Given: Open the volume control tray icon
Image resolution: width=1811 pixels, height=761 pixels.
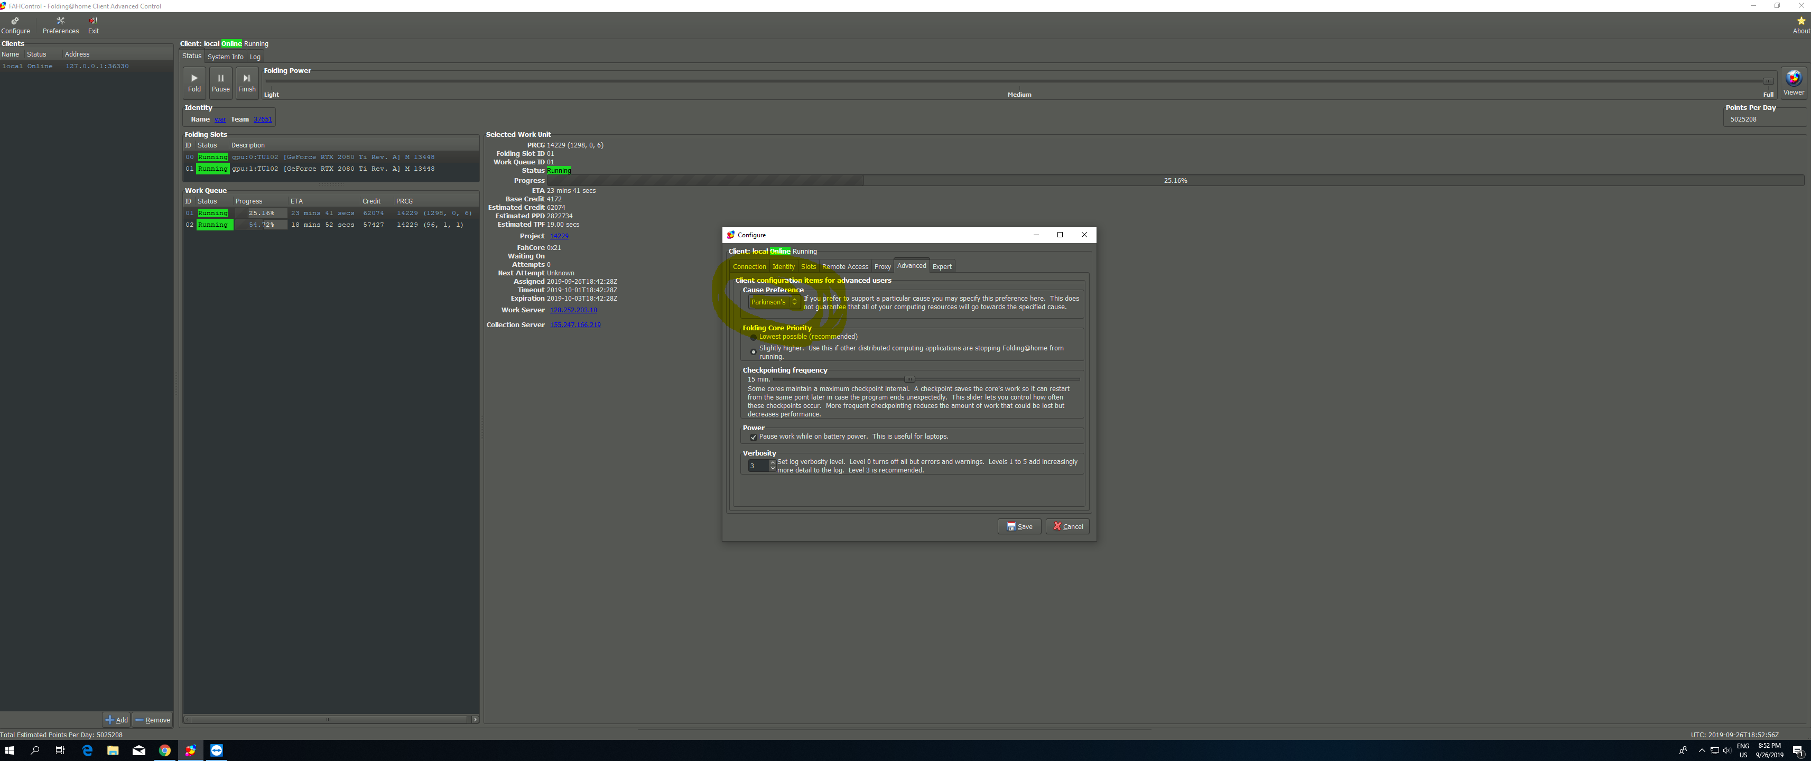Looking at the screenshot, I should [1726, 750].
